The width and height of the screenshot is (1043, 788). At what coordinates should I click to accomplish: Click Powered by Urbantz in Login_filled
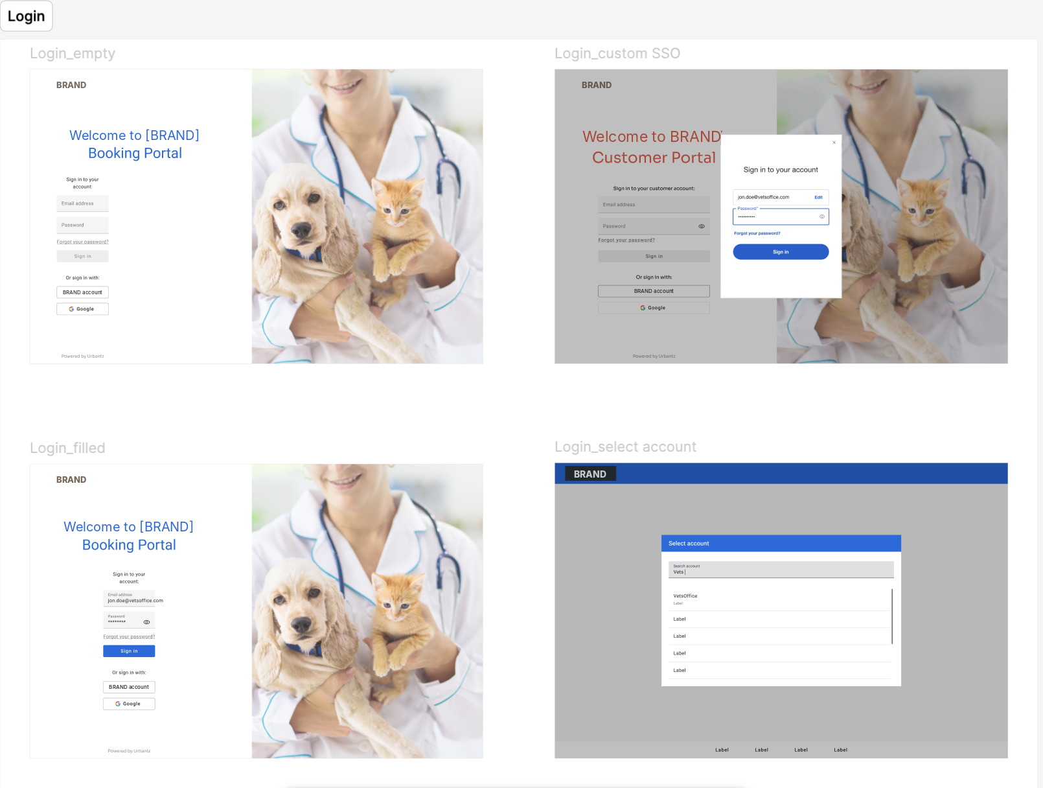click(129, 751)
